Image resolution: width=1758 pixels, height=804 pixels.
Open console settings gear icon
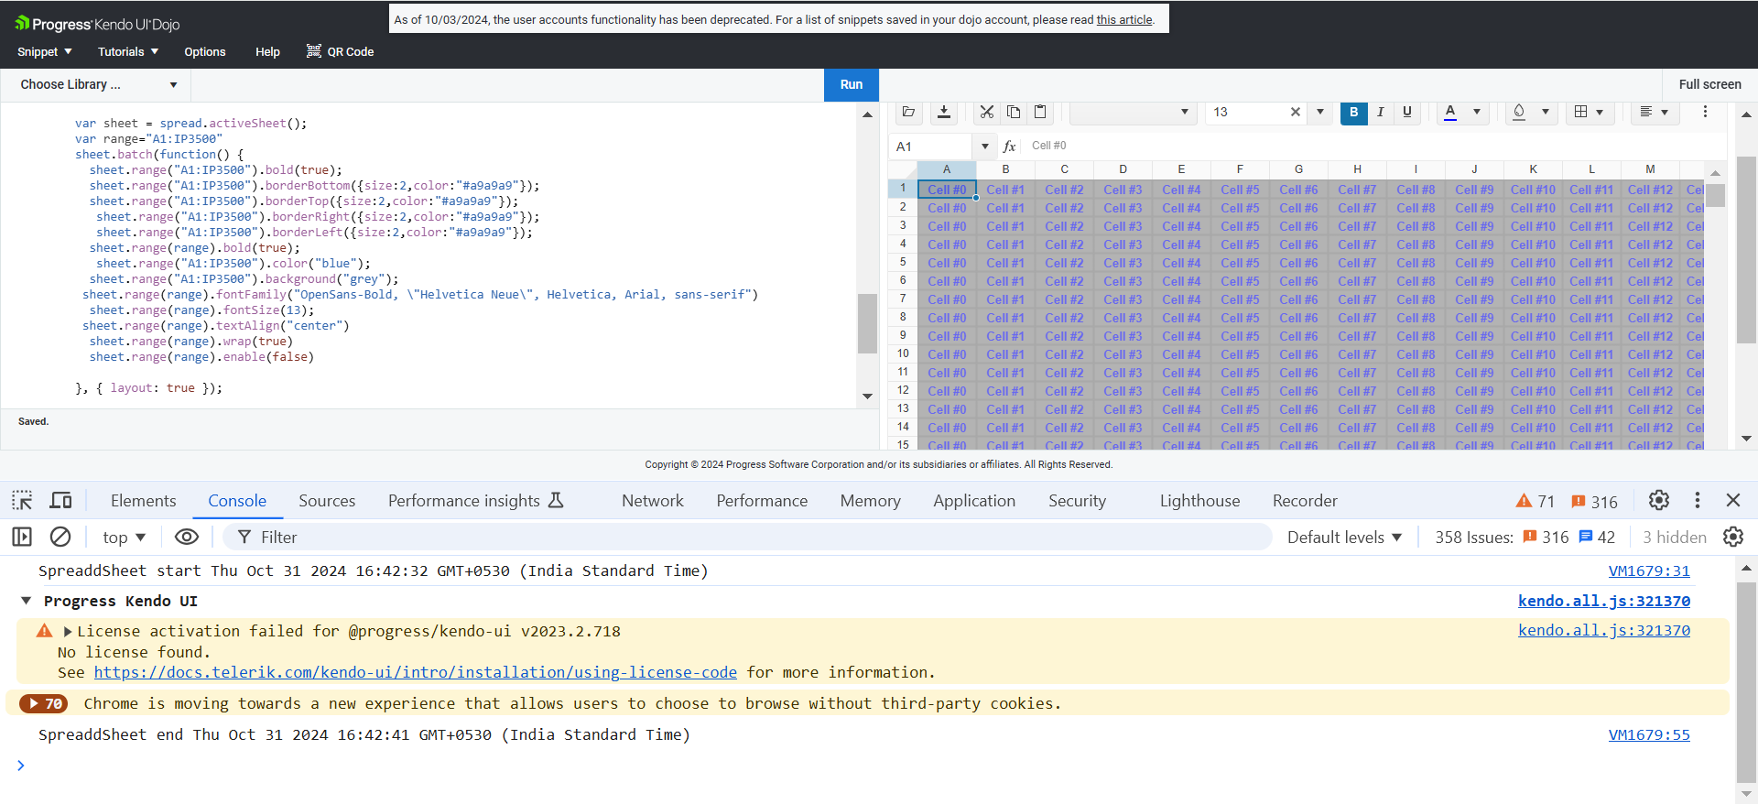point(1732,537)
